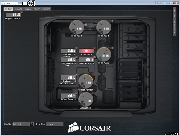180x136 pixels.
Task: Click the group badge 6 on AX760i Fan
Action: tap(93, 93)
